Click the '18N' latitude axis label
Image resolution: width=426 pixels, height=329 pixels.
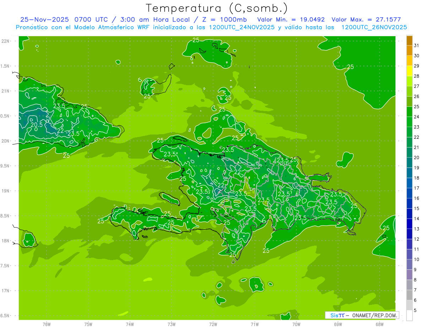pyautogui.click(x=5, y=241)
